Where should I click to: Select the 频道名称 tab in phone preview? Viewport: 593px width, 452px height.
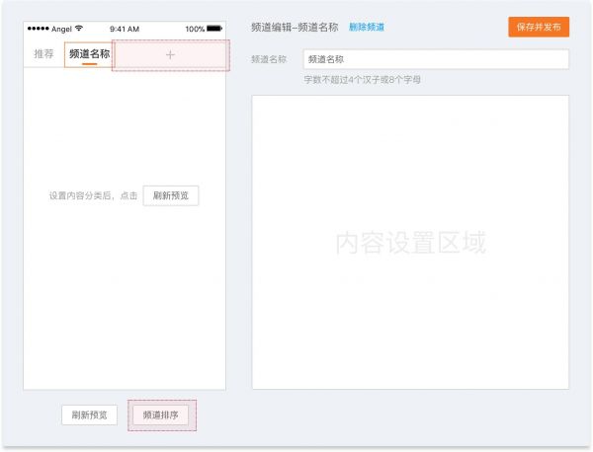tap(89, 54)
